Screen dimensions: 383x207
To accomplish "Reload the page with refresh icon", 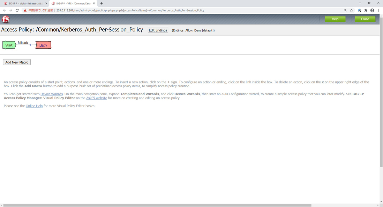I will click(x=17, y=10).
